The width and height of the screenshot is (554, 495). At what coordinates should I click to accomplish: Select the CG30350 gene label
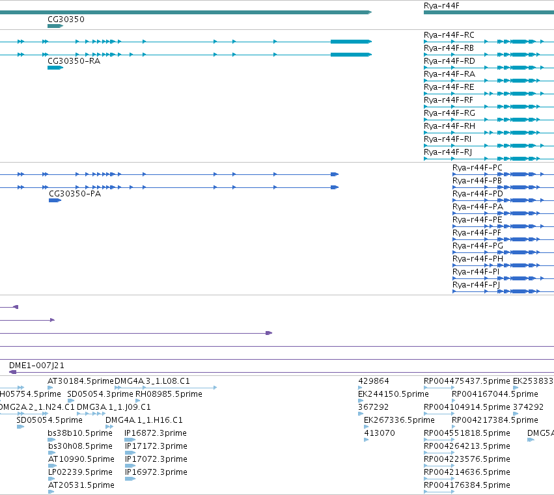(x=66, y=20)
